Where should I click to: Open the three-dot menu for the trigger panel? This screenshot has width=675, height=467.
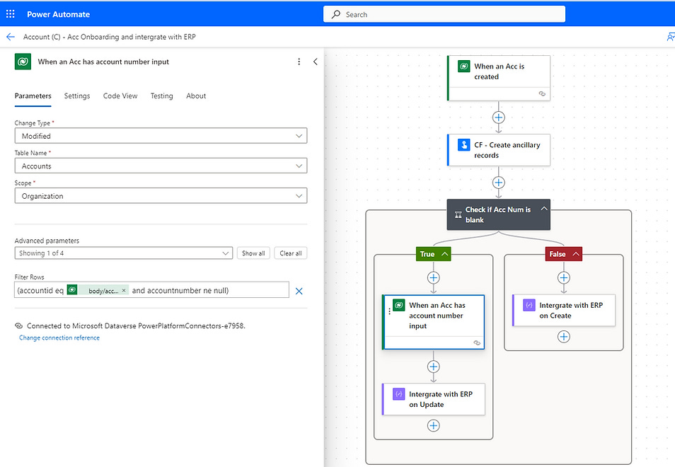299,62
